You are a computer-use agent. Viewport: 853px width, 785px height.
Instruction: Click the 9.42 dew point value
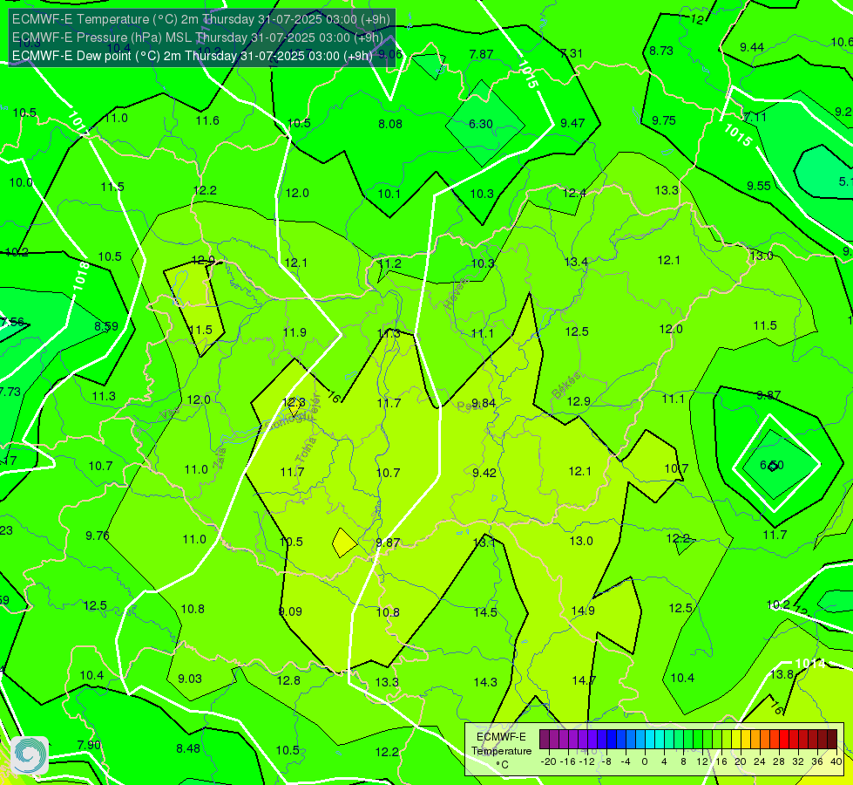tap(484, 473)
